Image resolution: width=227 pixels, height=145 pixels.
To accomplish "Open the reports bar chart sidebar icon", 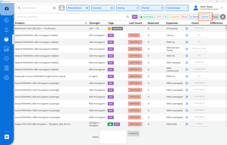I will pos(6,49).
